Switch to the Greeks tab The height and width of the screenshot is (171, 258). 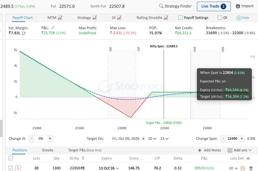(x=47, y=150)
